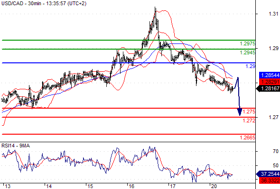Screen dimensions: 280x189
Task: Click the 1.272 red support label
Action: pos(249,120)
